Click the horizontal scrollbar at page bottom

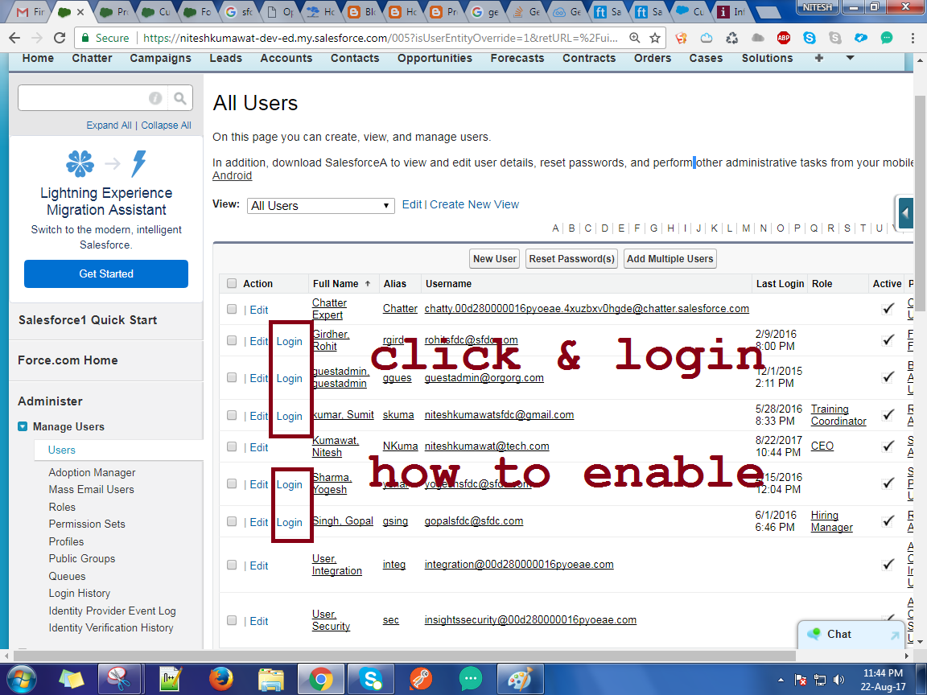coord(406,656)
